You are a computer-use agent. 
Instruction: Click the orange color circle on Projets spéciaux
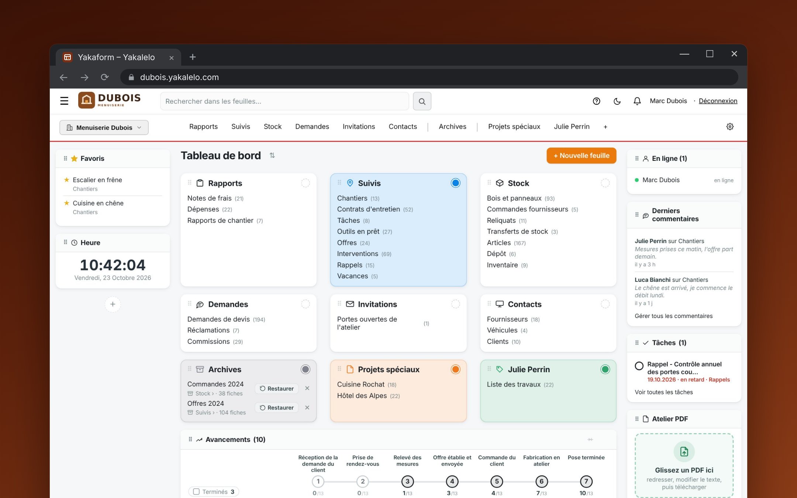(x=456, y=369)
